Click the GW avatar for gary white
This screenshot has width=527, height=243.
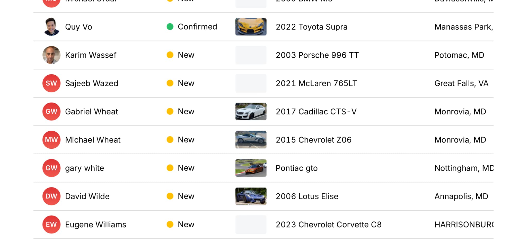(51, 168)
